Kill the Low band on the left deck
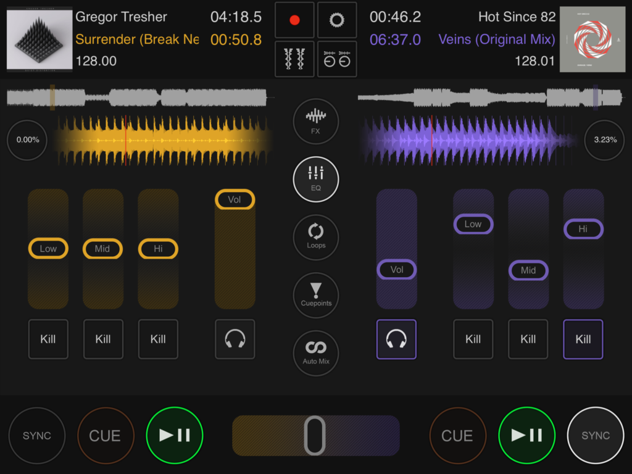Viewport: 632px width, 474px height. (48, 339)
